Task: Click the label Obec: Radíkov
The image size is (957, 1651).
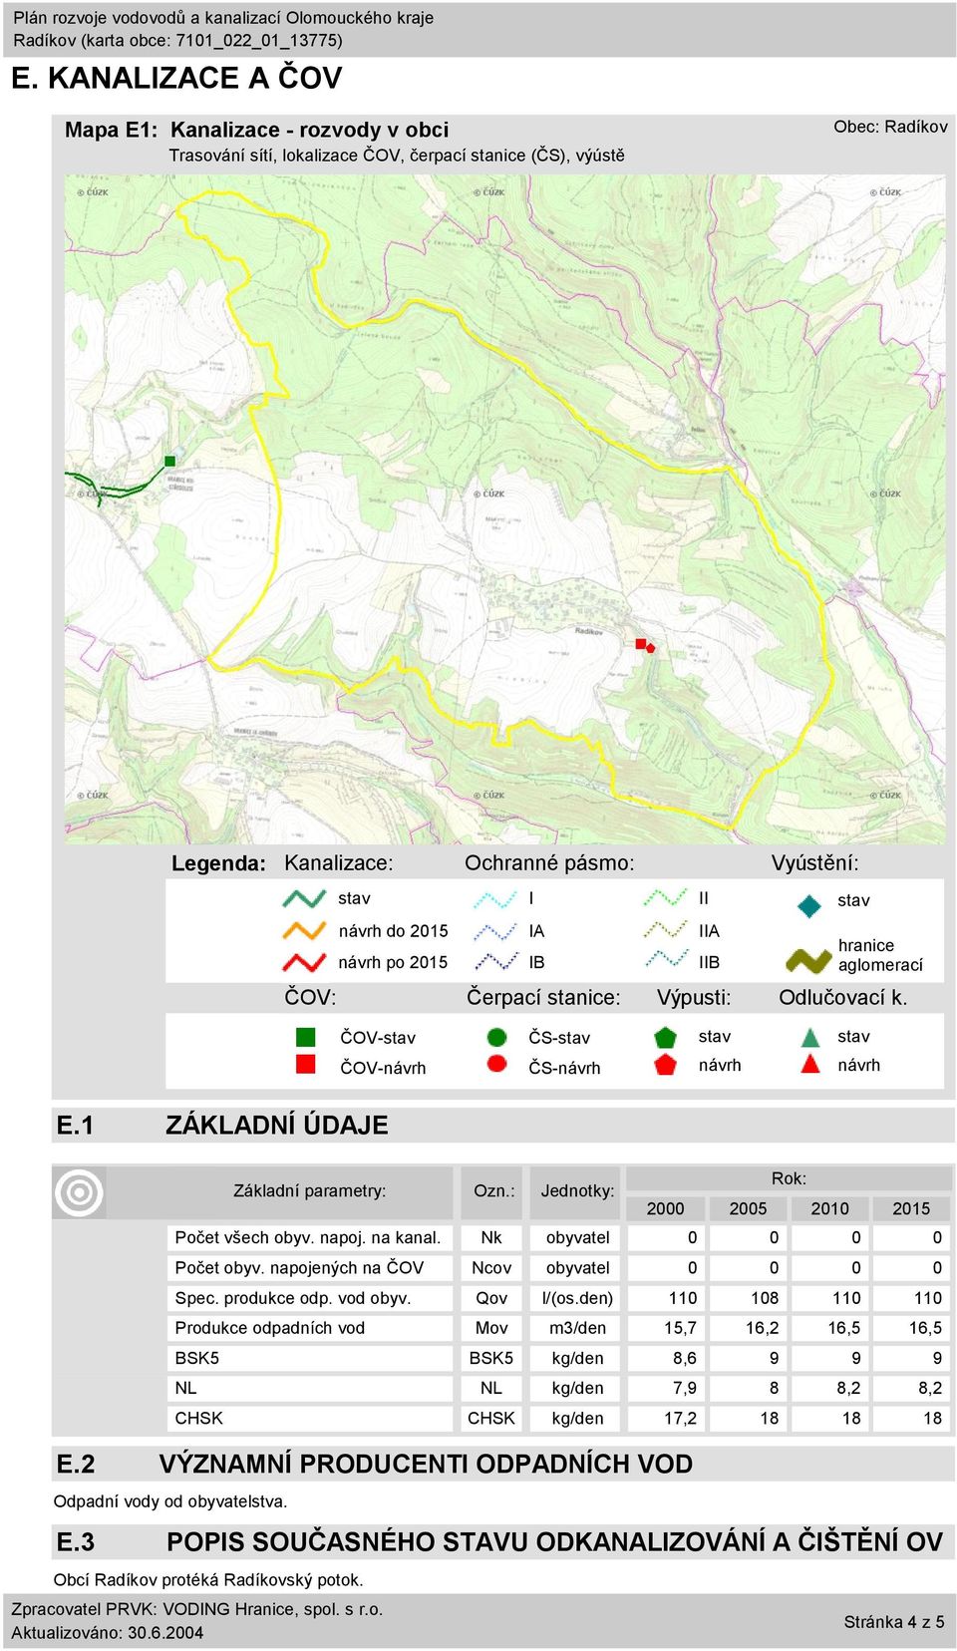Action: tap(890, 127)
